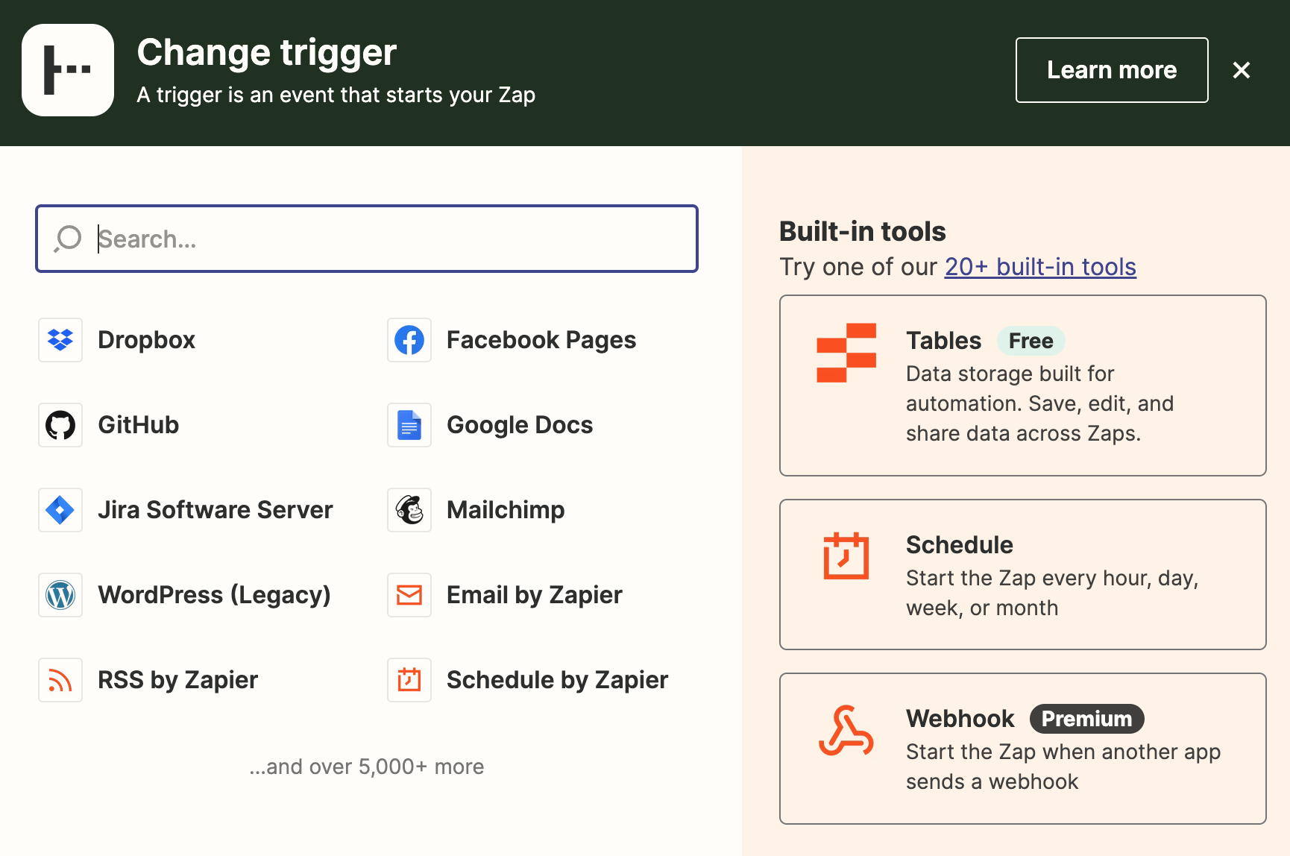
Task: Click the magnifier icon in search box
Action: 68,239
